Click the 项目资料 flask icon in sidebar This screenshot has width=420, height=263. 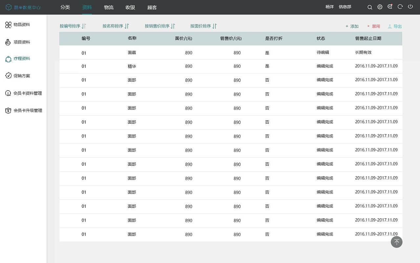(x=8, y=42)
